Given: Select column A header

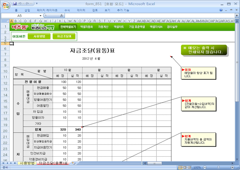Looking at the screenshot, I should pyautogui.click(x=12, y=21).
